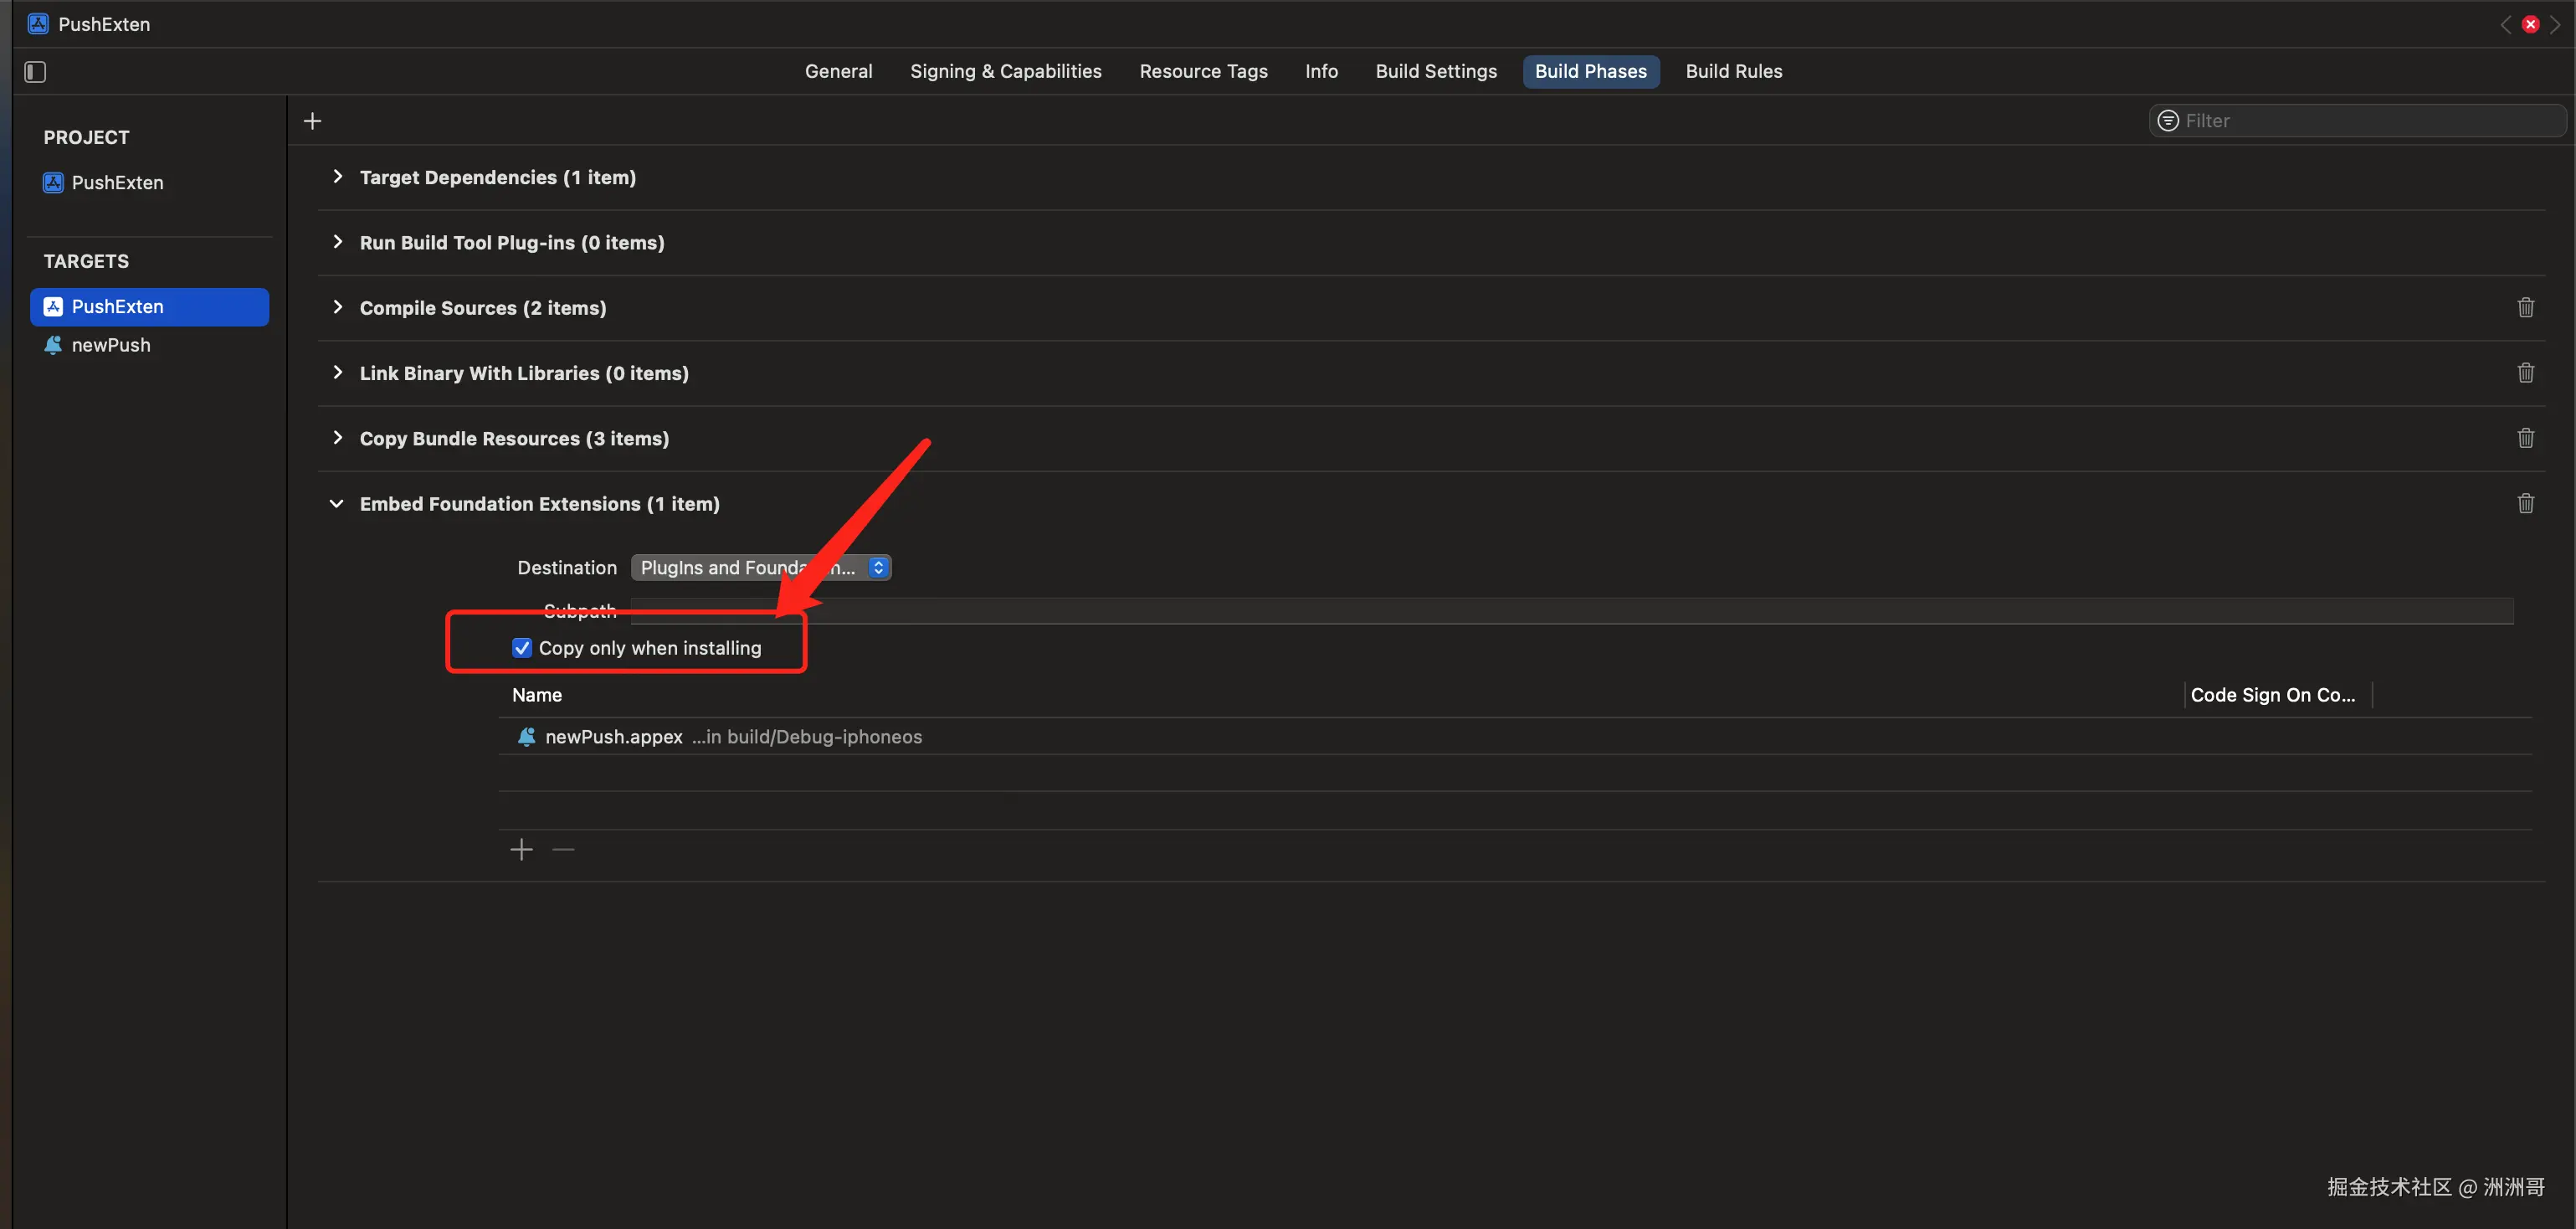The height and width of the screenshot is (1229, 2576).
Task: Toggle the sidebar panel icon
Action: [35, 72]
